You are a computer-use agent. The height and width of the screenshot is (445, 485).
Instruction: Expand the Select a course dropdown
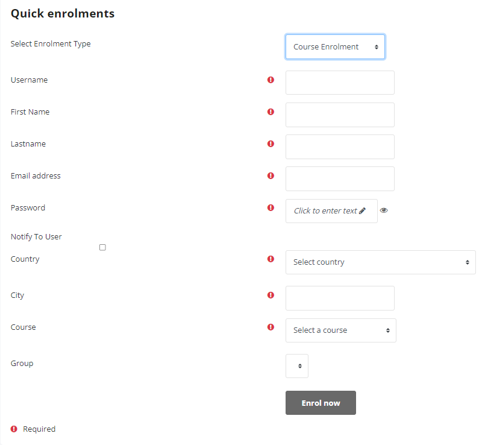(x=341, y=330)
